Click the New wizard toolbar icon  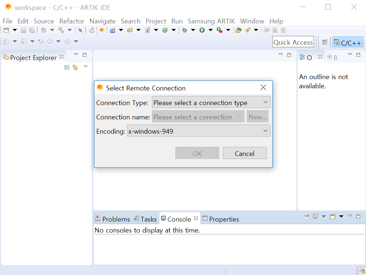(6, 30)
